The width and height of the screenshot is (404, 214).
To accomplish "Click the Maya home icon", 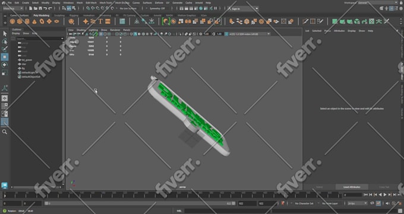I will pos(3,3).
